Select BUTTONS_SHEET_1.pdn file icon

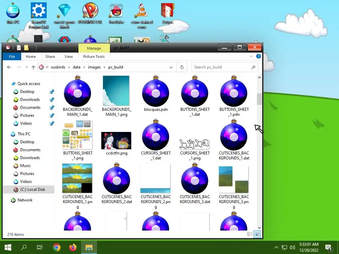[234, 91]
